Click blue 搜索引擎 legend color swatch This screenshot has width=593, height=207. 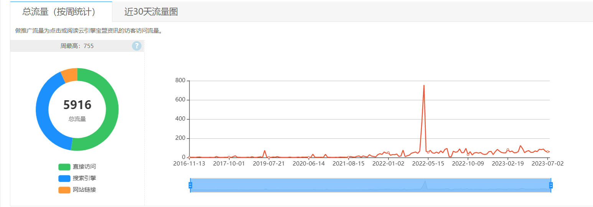pos(64,178)
